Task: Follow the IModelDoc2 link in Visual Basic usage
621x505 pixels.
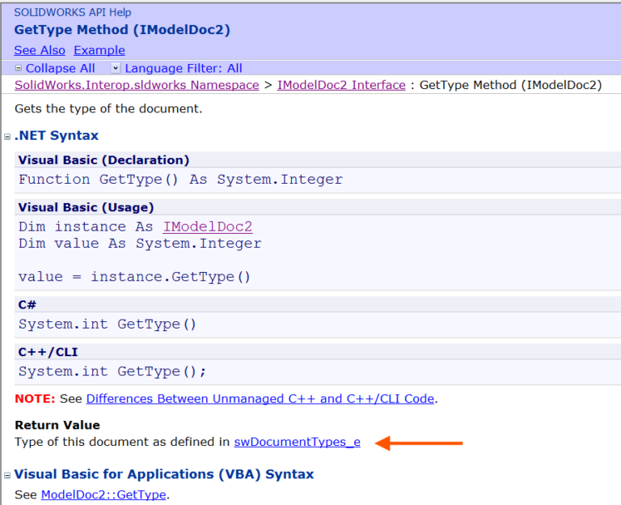Action: pos(208,227)
